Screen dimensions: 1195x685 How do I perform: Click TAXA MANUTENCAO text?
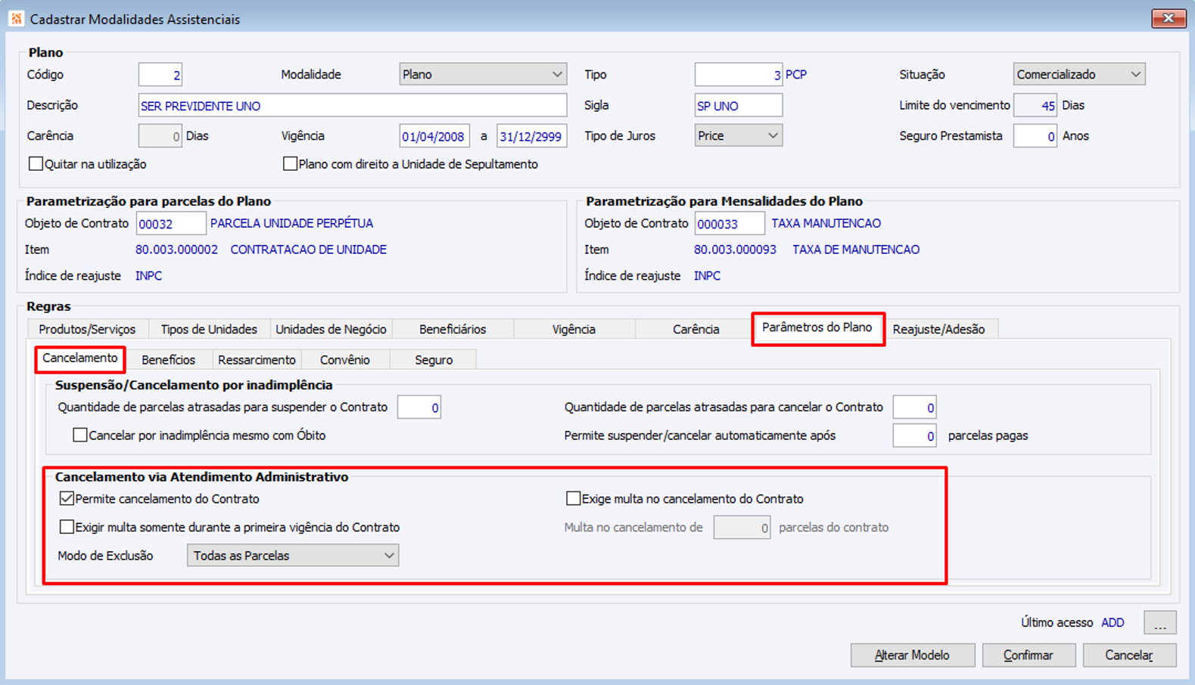click(x=826, y=223)
